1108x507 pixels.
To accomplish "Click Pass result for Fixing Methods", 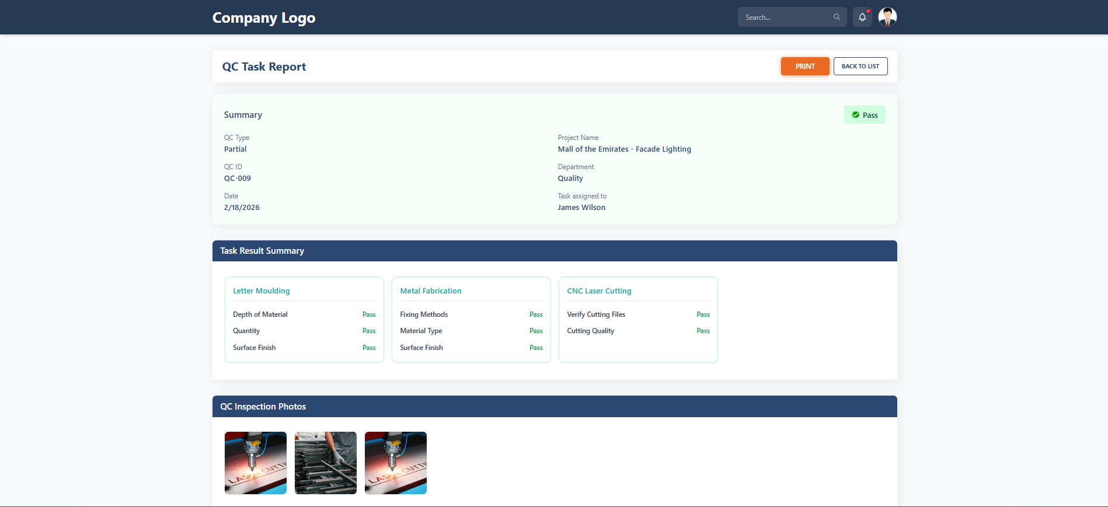I will (x=536, y=314).
